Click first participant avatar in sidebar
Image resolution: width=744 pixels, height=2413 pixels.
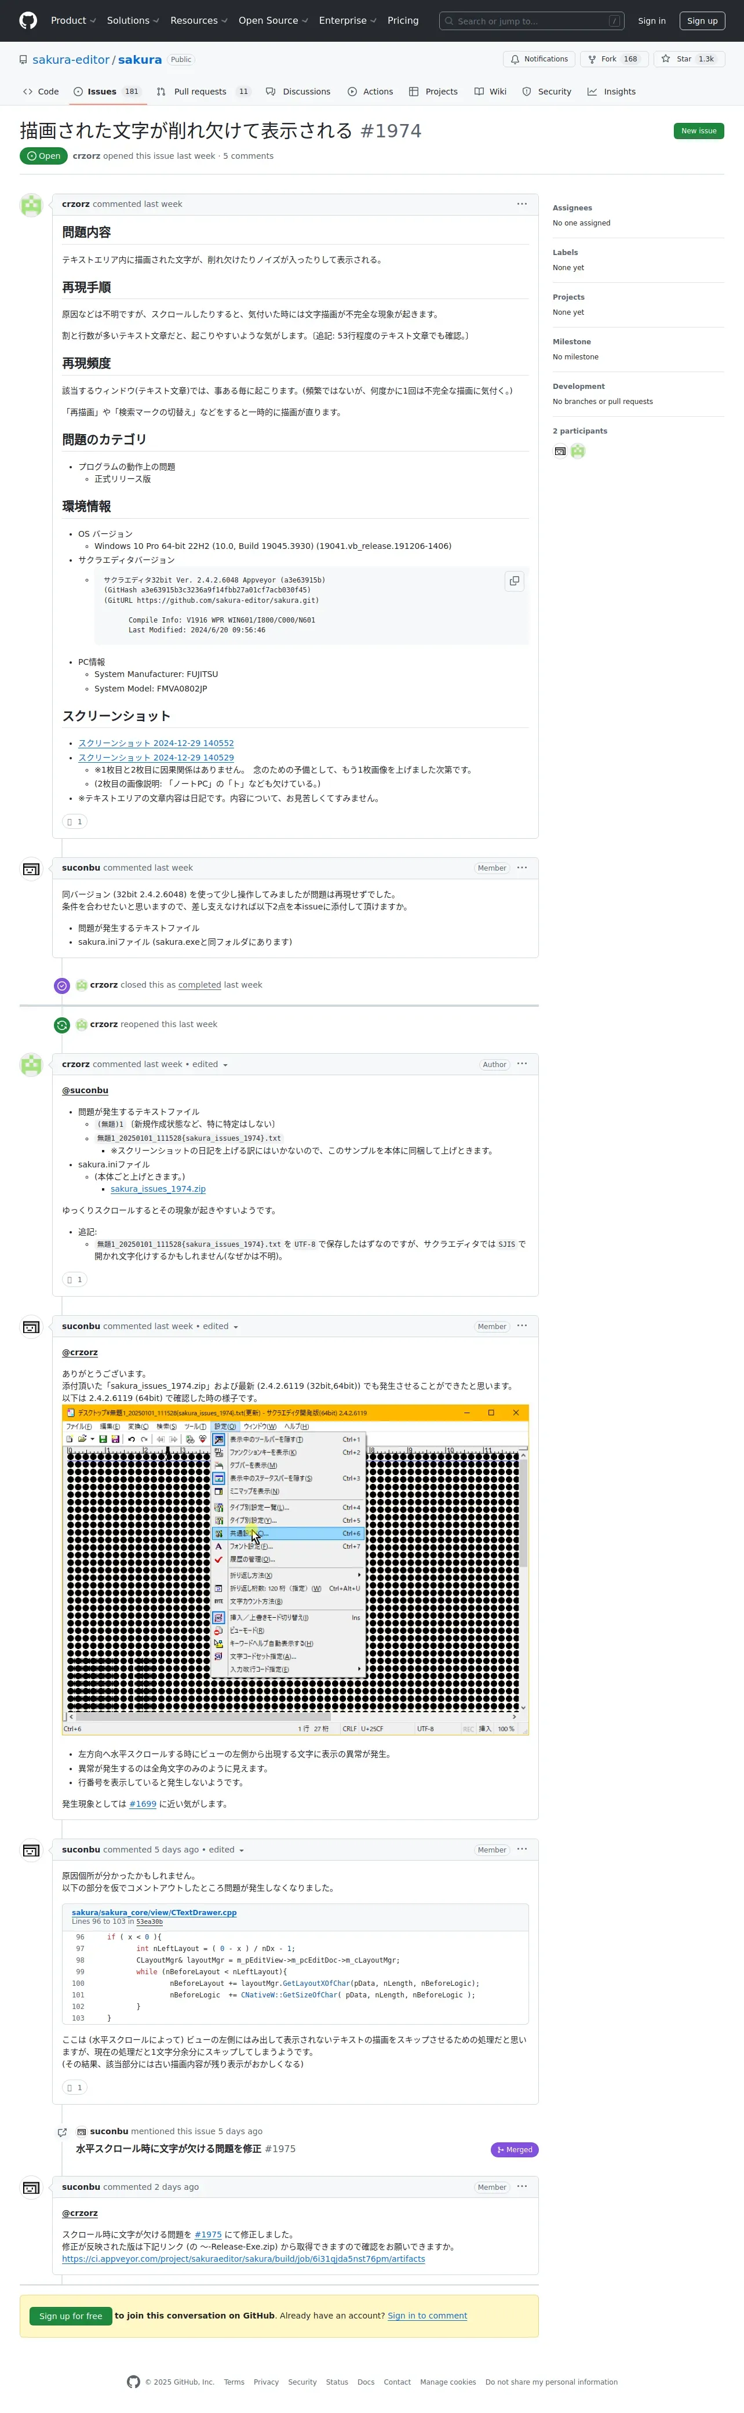point(560,452)
